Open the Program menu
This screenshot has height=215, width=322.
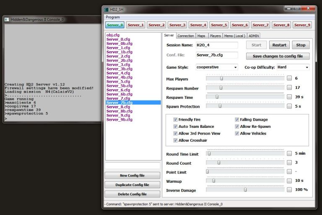(x=113, y=17)
